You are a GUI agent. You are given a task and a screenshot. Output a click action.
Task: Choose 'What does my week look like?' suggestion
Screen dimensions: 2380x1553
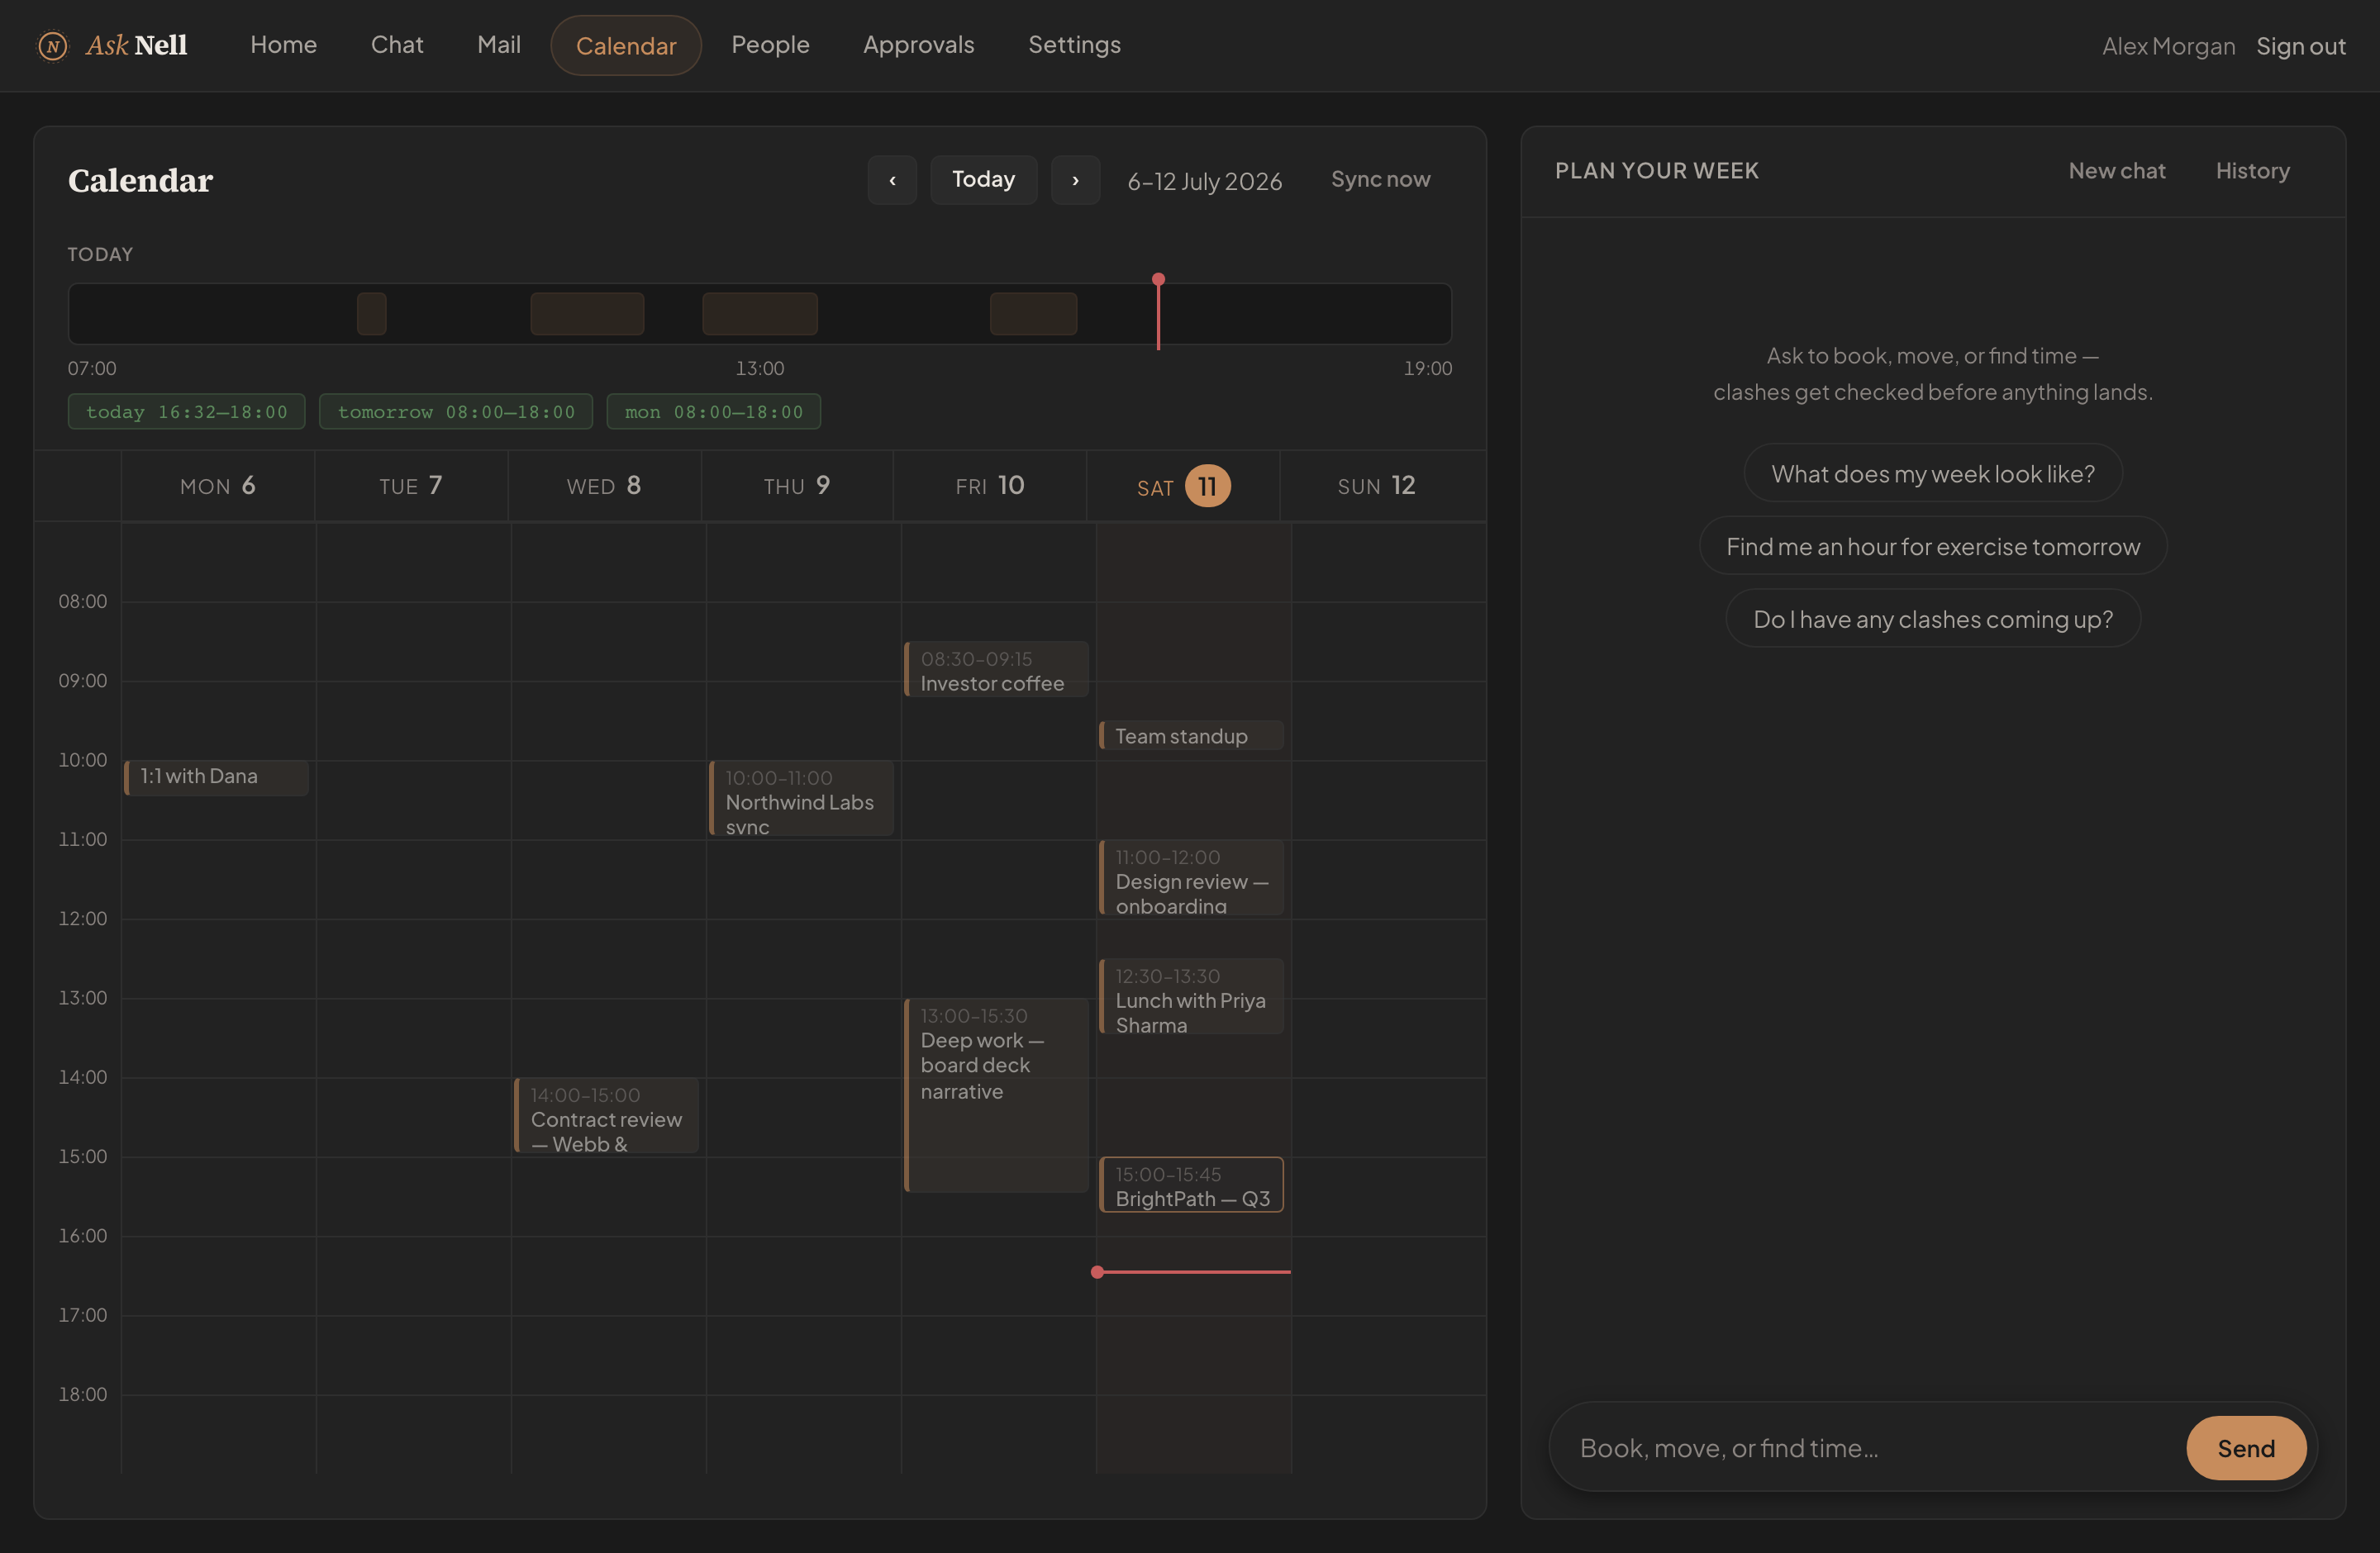click(x=1932, y=473)
